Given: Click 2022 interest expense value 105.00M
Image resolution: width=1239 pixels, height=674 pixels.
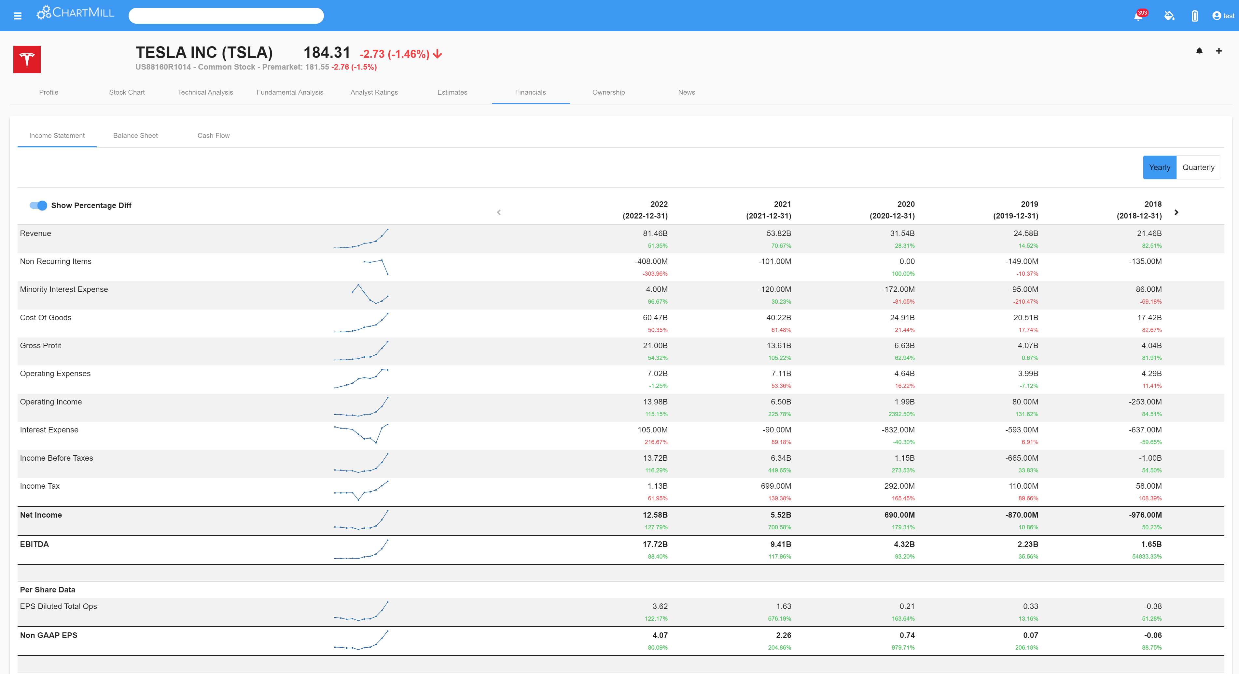Looking at the screenshot, I should click(652, 430).
